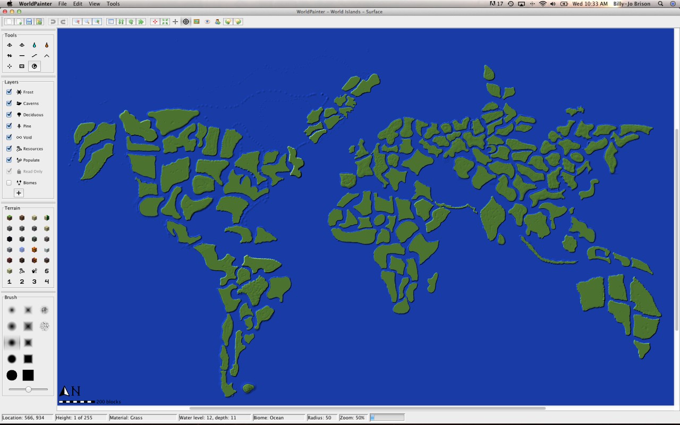Viewport: 680px width, 425px height.
Task: Select the Flatten tool in the Tools panel
Action: (x=22, y=56)
